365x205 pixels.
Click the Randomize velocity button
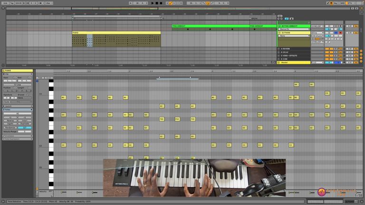coord(10,128)
